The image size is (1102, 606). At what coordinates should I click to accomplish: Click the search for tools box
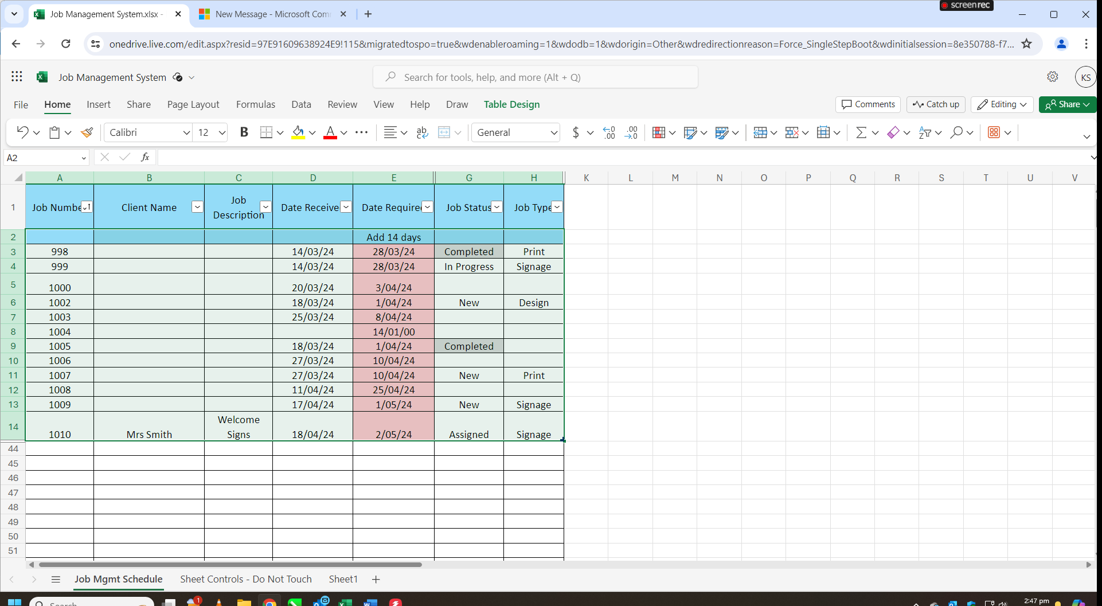[536, 77]
